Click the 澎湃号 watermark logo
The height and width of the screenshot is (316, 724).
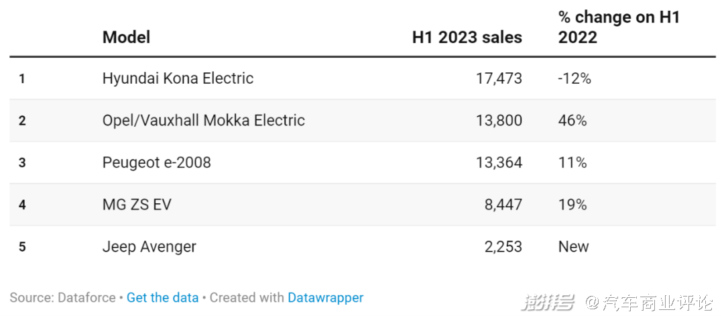pos(550,303)
